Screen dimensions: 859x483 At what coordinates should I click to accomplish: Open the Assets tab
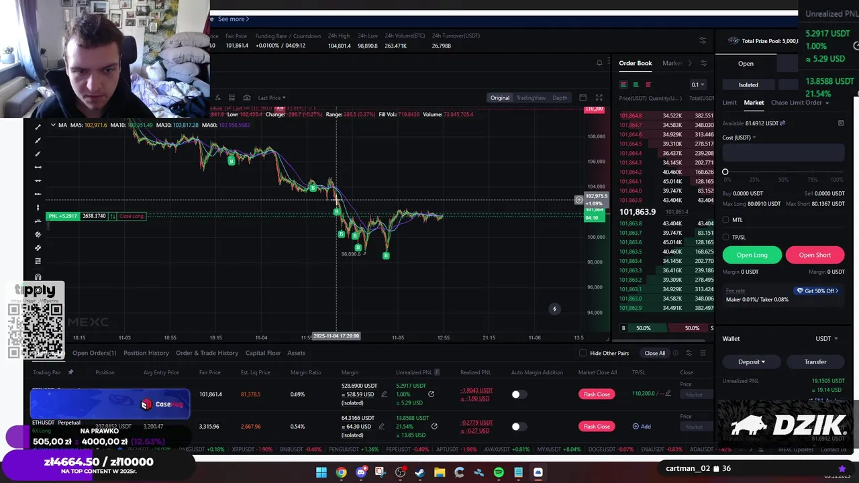tap(297, 354)
